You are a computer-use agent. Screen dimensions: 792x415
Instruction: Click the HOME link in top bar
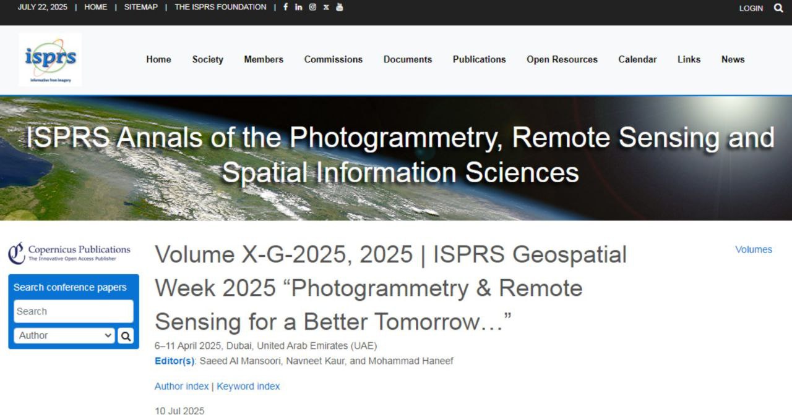pos(95,7)
